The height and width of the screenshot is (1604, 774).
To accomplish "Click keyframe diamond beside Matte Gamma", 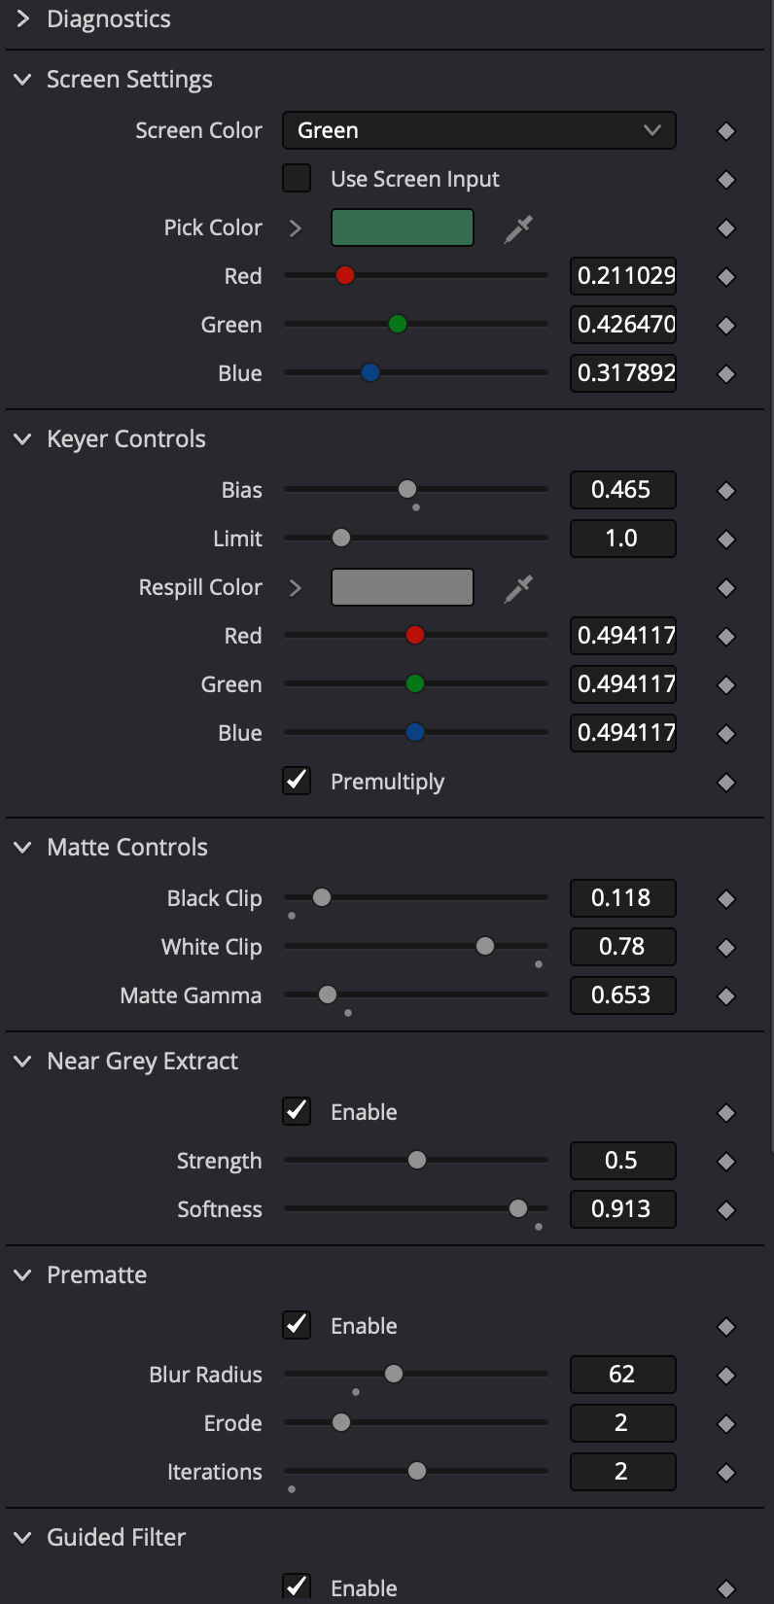I will point(725,996).
